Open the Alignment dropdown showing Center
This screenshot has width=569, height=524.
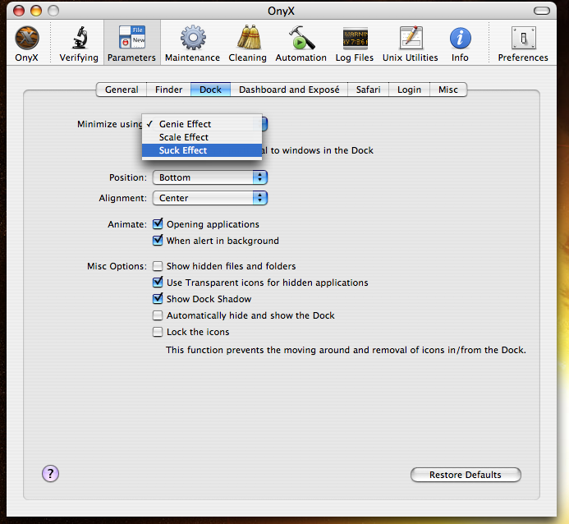(210, 198)
